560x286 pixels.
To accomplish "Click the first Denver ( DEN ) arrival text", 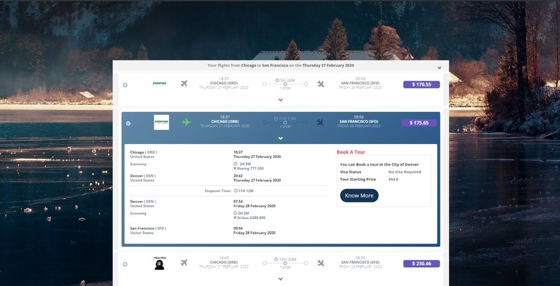I will pos(143,176).
